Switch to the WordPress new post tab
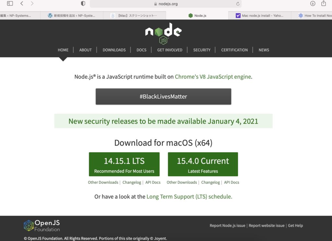This screenshot has width=332, height=241. [x=72, y=16]
